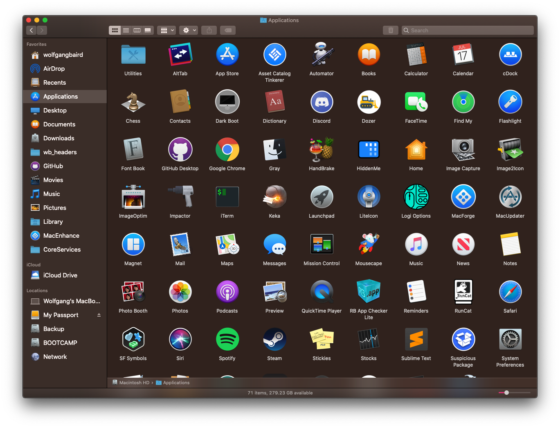
Task: Select the MacForge app icon
Action: (463, 197)
